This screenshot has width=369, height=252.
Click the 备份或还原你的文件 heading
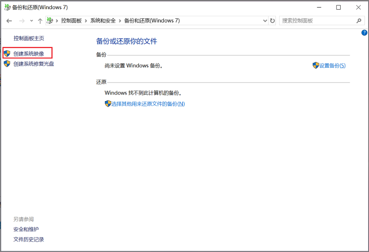pos(127,41)
